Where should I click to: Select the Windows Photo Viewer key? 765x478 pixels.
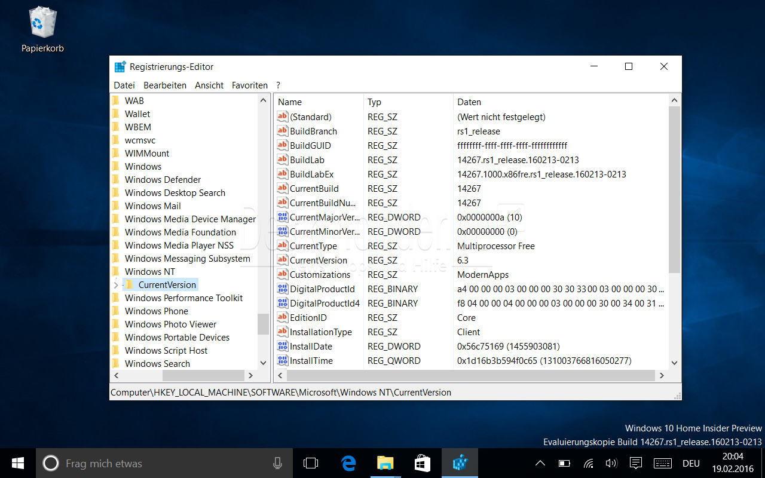click(170, 324)
